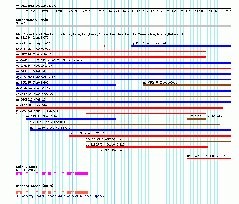The height and width of the screenshot is (204, 239).
Task: Open the dgv12926n54 (Cooper2011) variant
Action: pyautogui.click(x=147, y=147)
